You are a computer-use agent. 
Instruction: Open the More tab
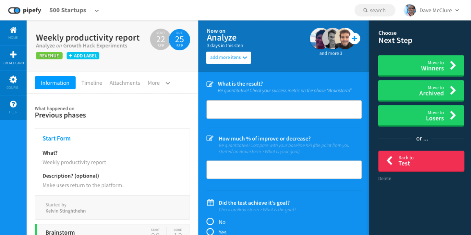tap(153, 83)
